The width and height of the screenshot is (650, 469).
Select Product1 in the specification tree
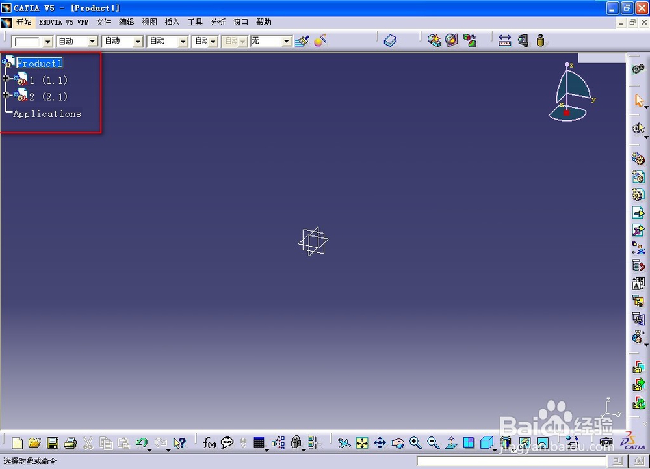pyautogui.click(x=40, y=63)
